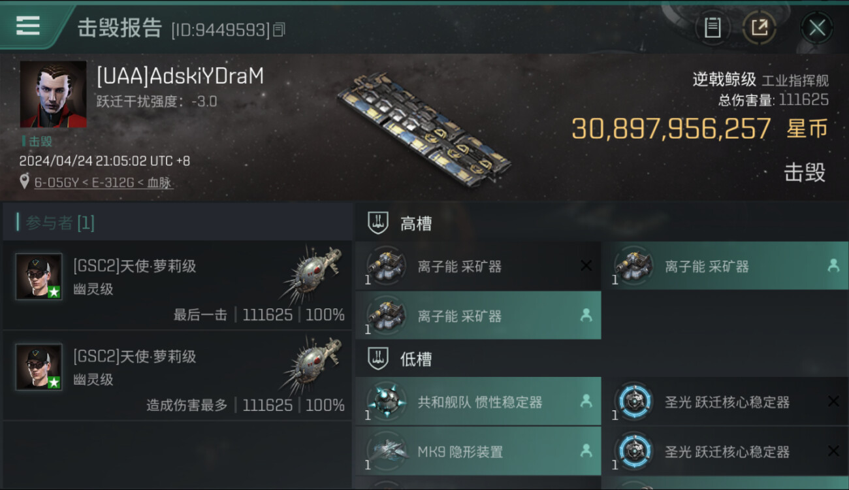Select the MK9 隐形装置 module
This screenshot has width=849, height=490.
tap(478, 451)
